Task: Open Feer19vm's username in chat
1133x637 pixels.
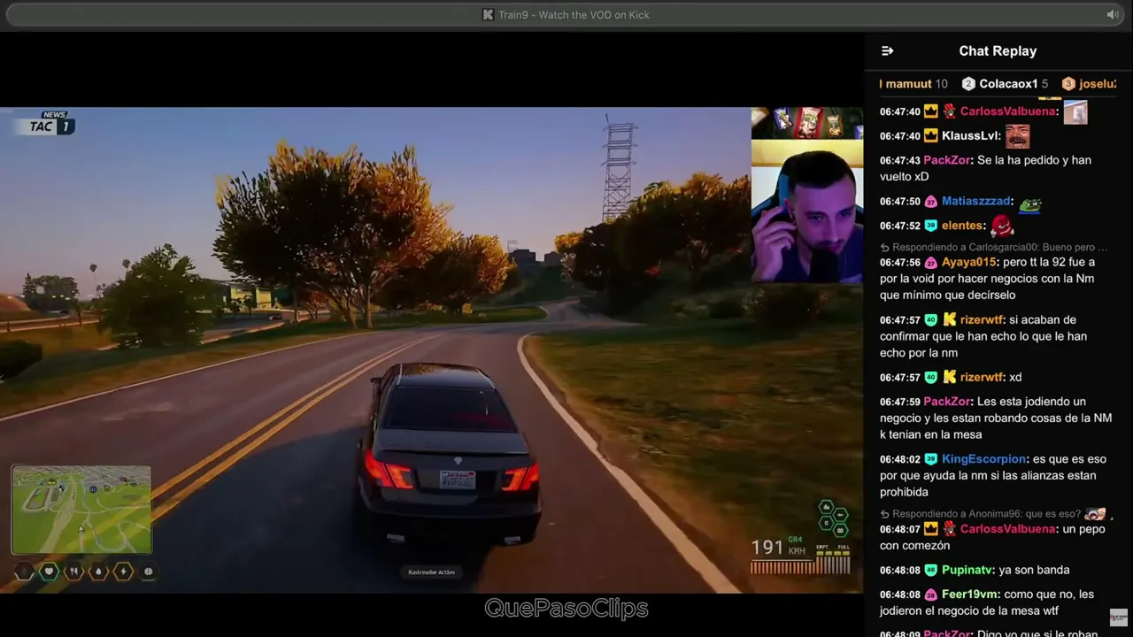Action: [970, 595]
